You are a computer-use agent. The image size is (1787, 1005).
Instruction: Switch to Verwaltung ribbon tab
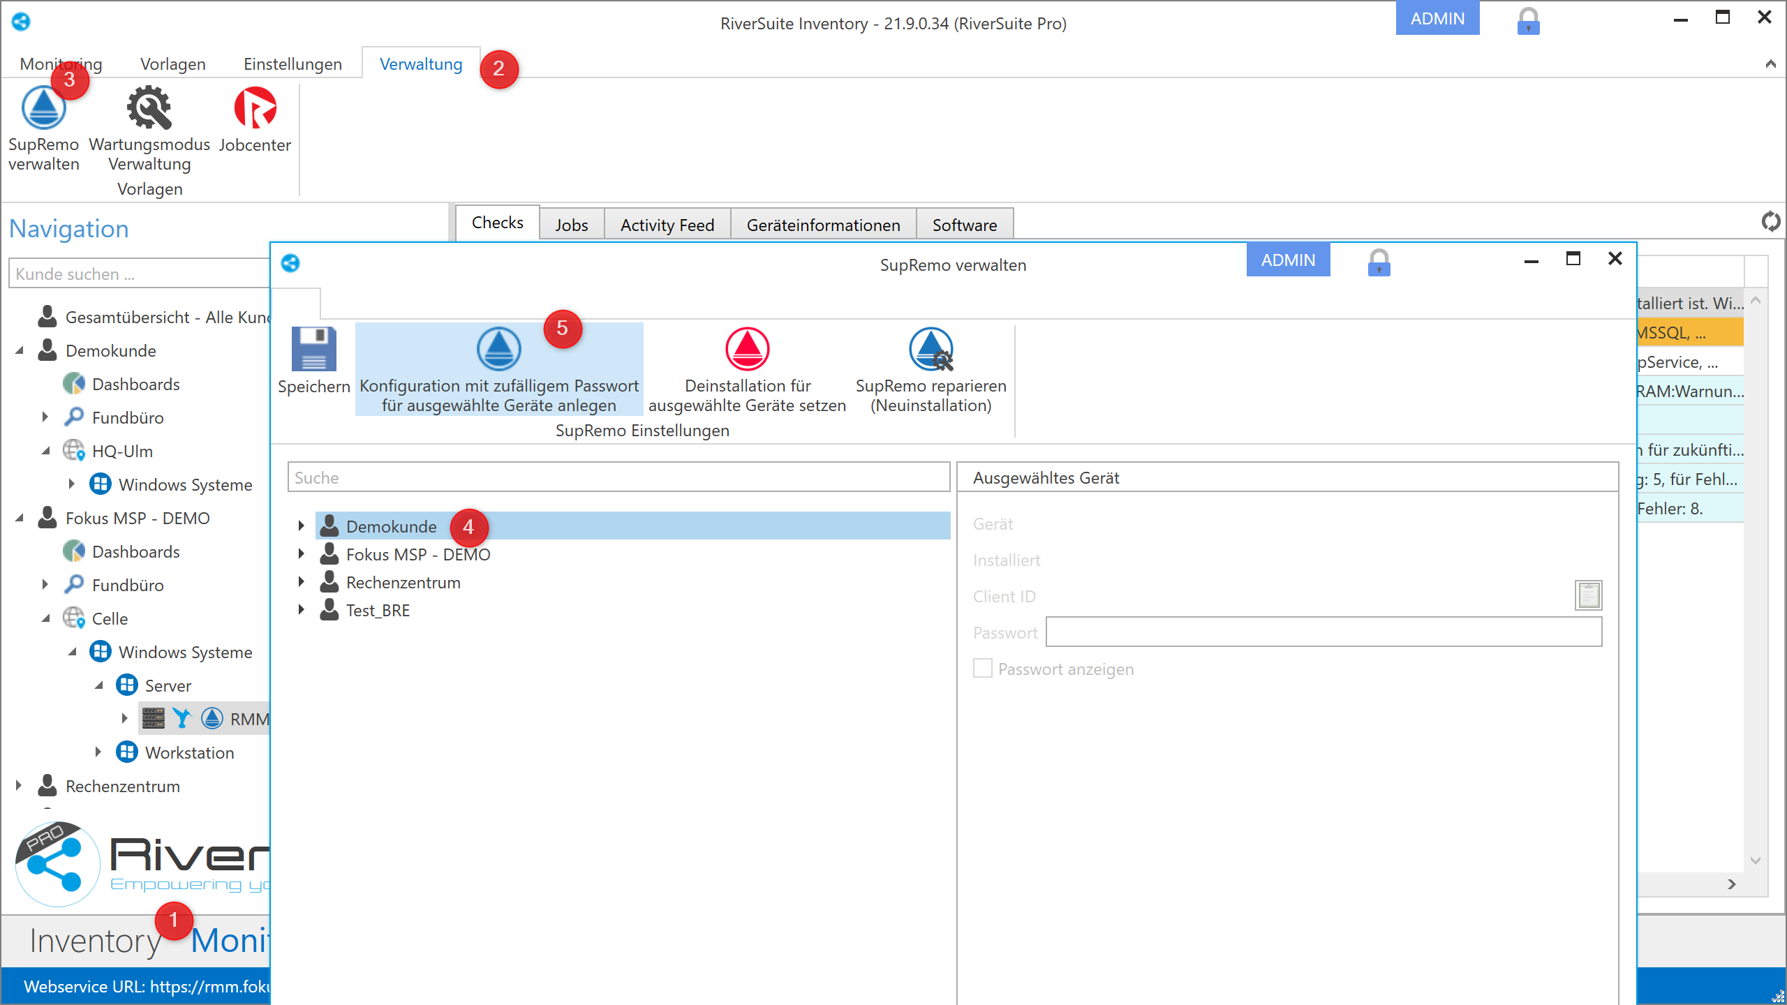coord(421,64)
